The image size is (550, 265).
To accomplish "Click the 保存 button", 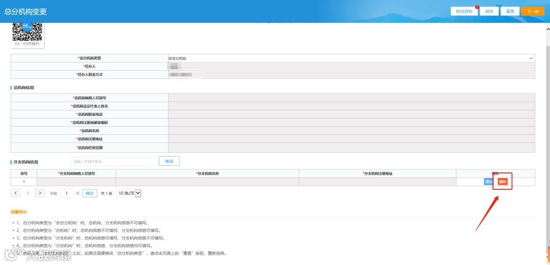I will (489, 11).
